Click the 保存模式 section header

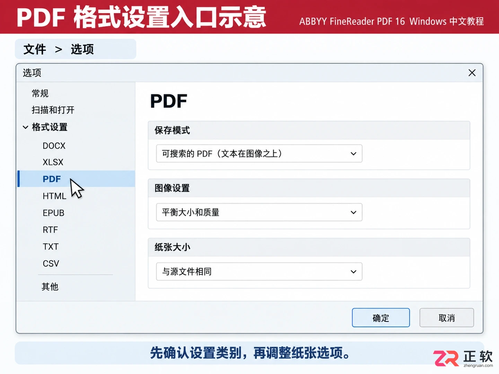point(309,130)
